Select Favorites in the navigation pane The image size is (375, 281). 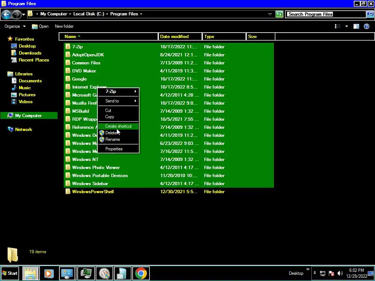[25, 39]
